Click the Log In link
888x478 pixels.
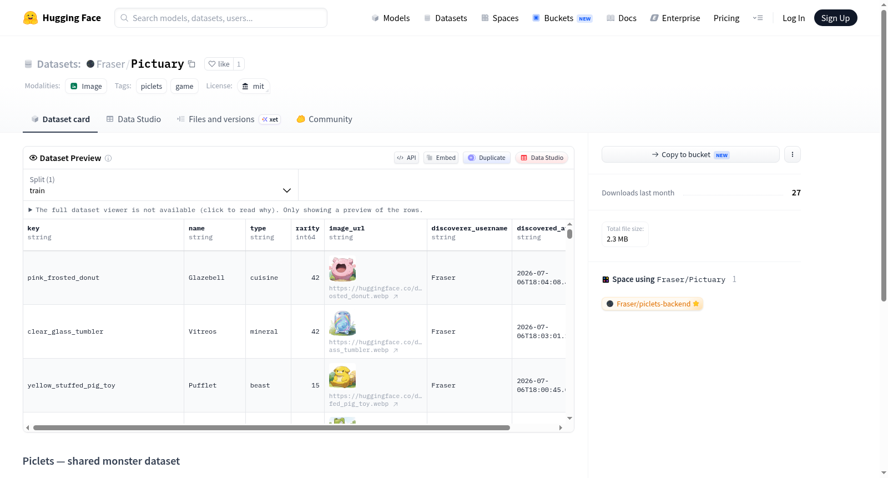point(794,18)
